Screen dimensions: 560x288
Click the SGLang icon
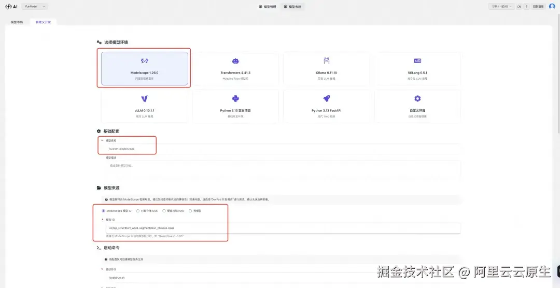pyautogui.click(x=417, y=61)
